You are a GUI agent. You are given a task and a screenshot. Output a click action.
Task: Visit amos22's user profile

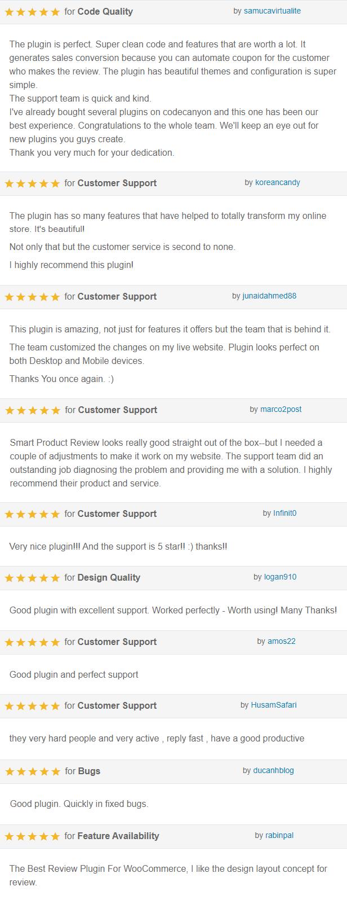pyautogui.click(x=282, y=642)
